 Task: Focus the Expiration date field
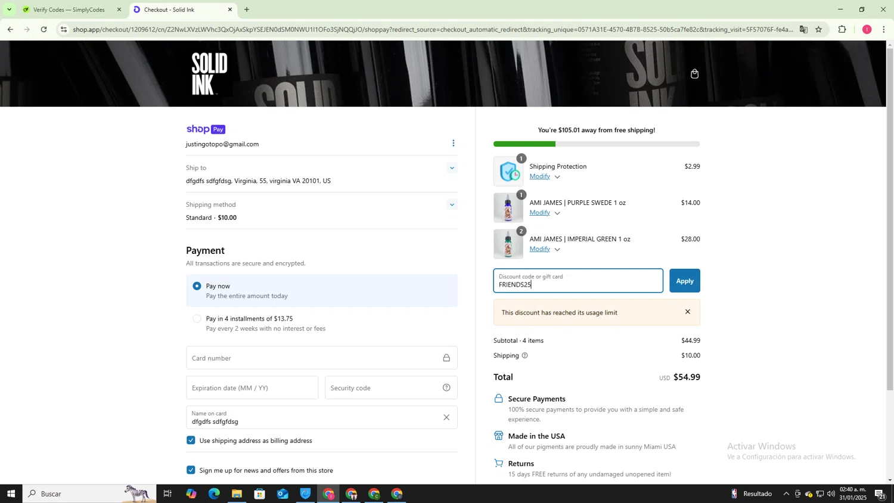coord(252,388)
